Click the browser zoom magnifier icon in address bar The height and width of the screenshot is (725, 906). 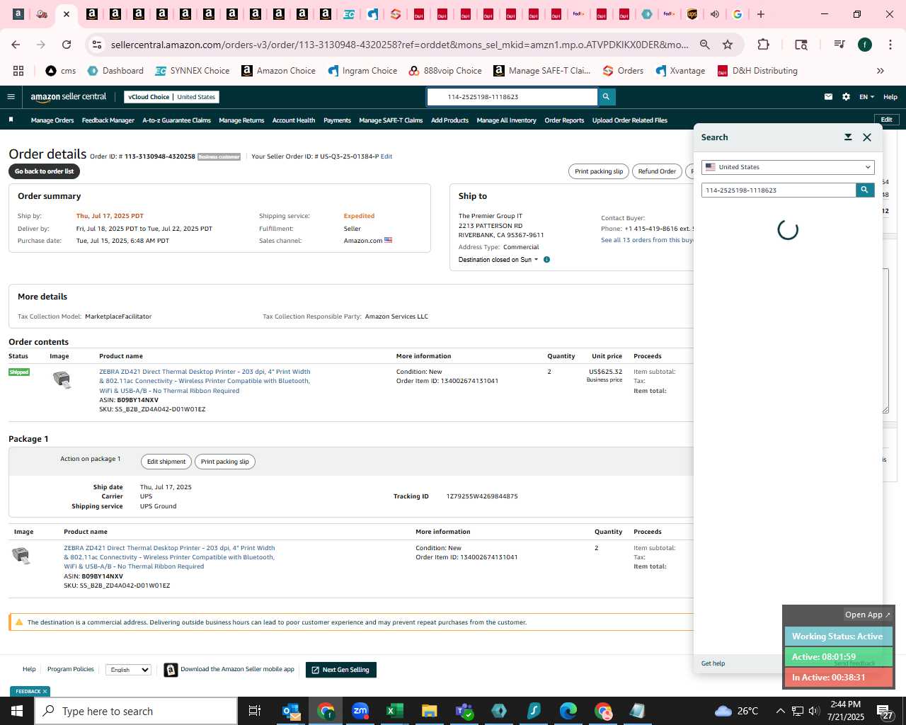(x=705, y=45)
